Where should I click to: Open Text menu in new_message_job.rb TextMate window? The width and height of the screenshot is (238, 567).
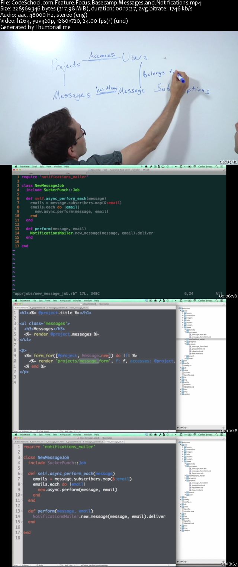(x=55, y=434)
